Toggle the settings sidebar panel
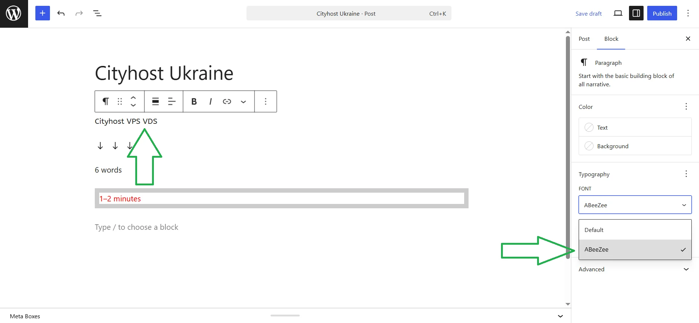The height and width of the screenshot is (323, 699). (x=636, y=13)
